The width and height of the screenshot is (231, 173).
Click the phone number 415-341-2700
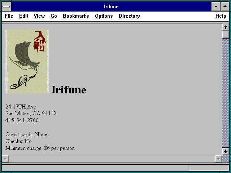click(x=22, y=120)
